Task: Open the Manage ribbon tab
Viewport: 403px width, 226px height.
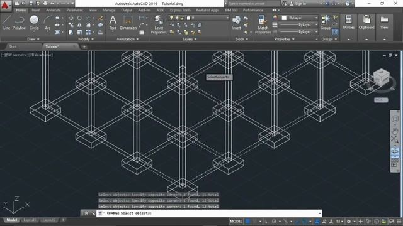Action: pos(109,10)
